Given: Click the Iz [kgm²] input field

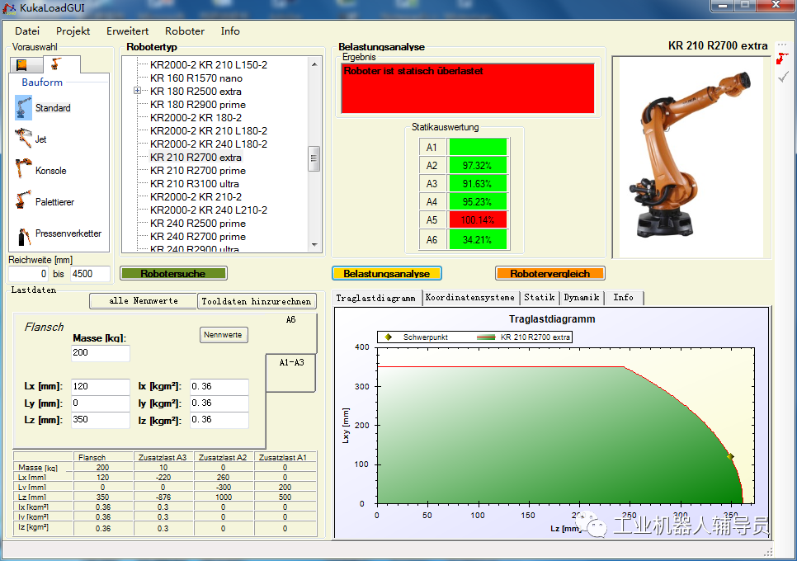Looking at the screenshot, I should click(219, 420).
